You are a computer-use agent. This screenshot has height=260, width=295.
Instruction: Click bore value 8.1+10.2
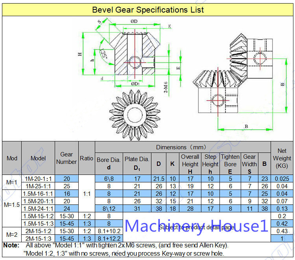click(109, 231)
